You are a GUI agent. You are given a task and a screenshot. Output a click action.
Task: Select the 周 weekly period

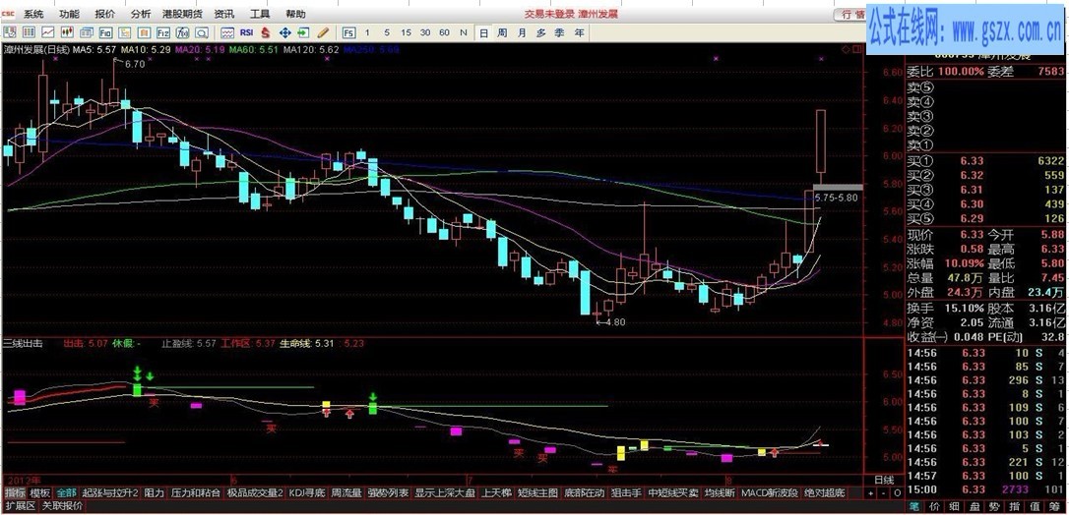pos(502,32)
